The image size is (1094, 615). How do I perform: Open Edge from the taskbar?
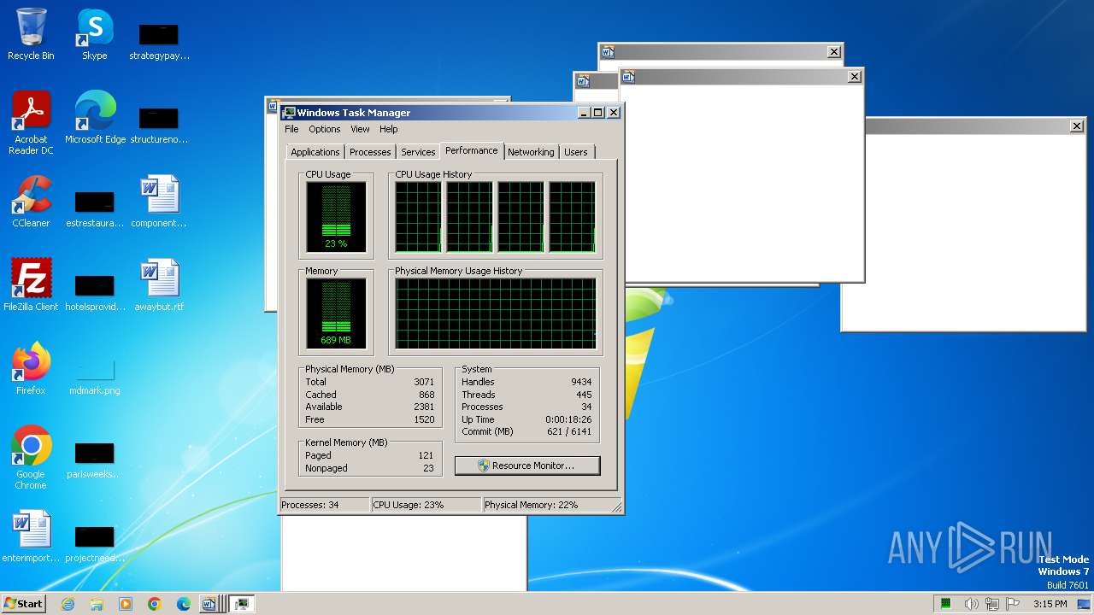[184, 604]
